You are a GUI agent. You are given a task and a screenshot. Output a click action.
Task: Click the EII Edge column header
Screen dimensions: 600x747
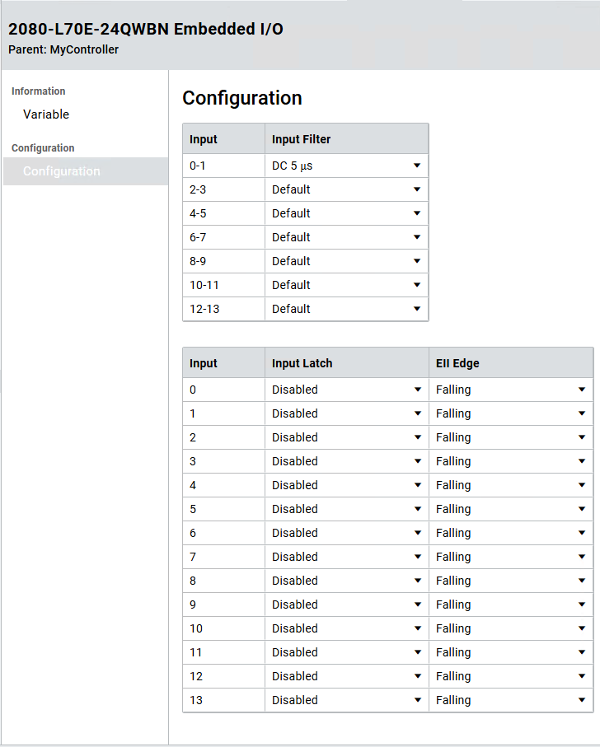tap(457, 363)
